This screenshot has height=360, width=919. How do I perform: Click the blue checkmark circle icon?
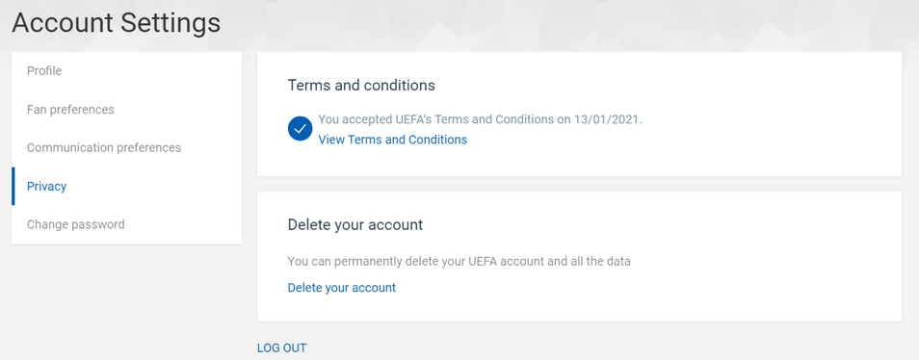[x=300, y=129]
